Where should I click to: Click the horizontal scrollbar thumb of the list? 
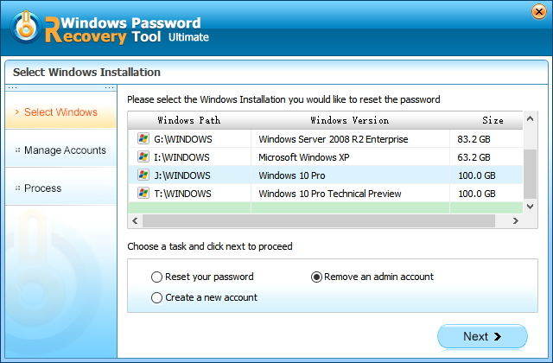coord(319,221)
